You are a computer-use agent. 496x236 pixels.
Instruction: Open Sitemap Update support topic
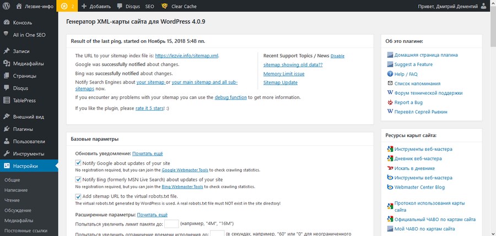[281, 83]
